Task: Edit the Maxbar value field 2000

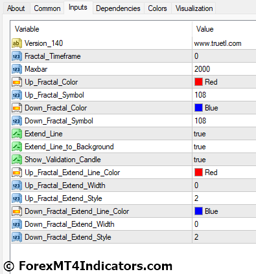Action: click(x=224, y=69)
